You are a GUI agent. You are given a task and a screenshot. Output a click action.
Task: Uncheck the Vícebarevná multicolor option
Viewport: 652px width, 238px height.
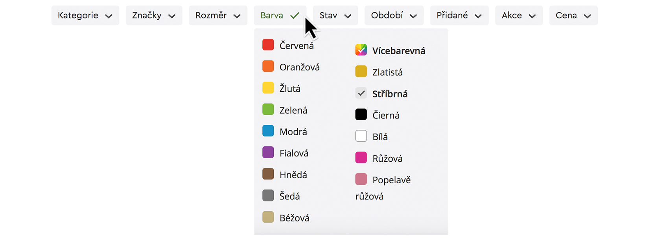[361, 50]
